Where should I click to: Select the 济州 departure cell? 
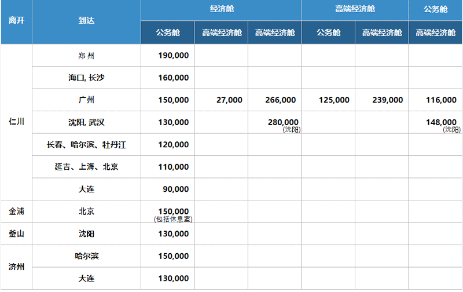click(16, 267)
